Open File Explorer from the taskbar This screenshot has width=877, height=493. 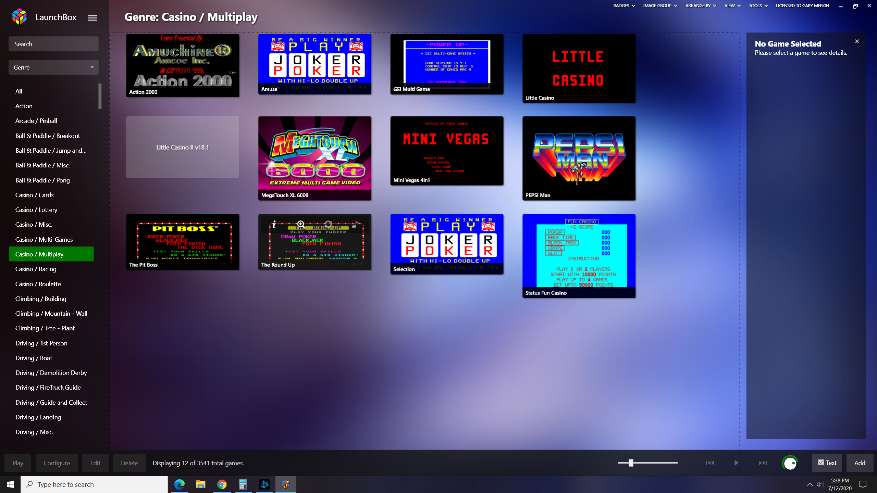tap(201, 484)
